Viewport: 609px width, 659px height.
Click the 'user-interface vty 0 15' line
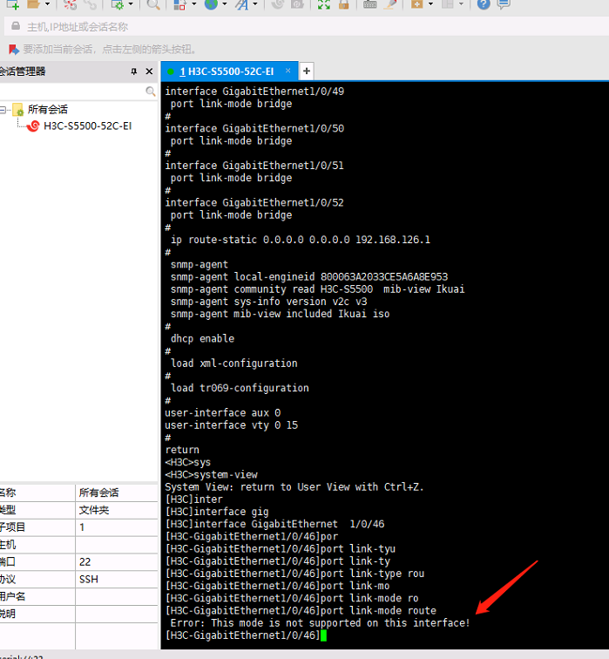231,425
